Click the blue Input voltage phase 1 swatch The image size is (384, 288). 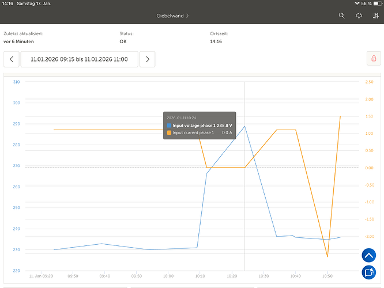tap(169, 125)
